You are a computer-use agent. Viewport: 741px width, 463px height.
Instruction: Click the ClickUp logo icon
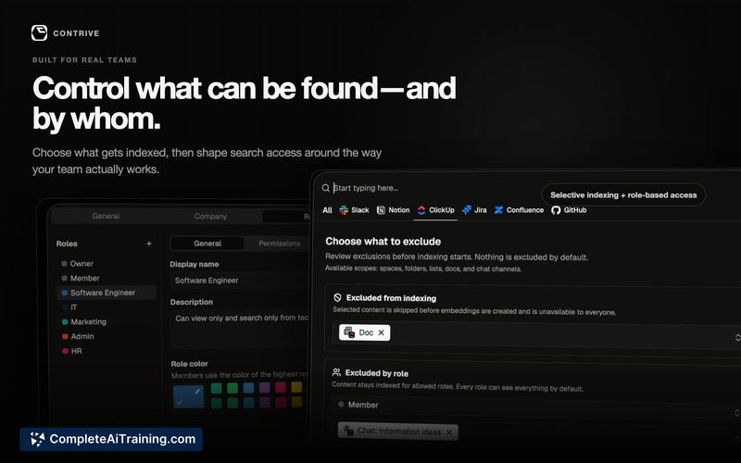pyautogui.click(x=421, y=210)
